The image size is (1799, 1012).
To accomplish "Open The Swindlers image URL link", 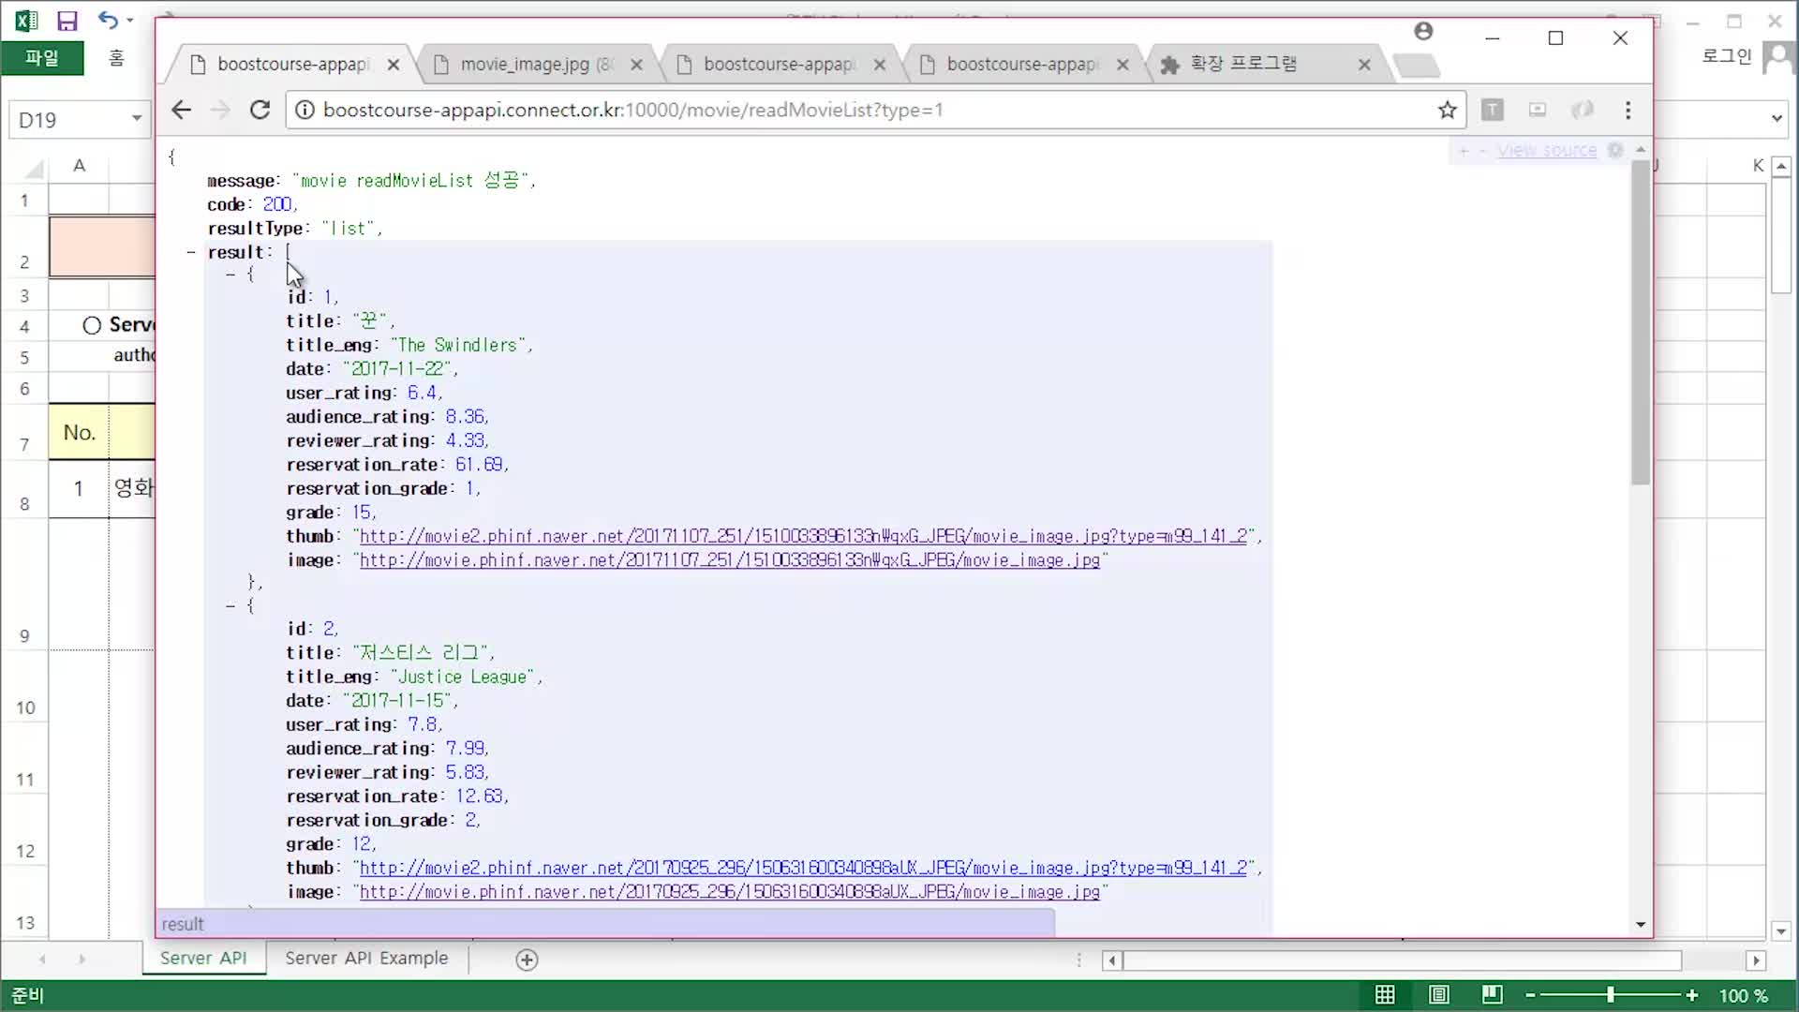I will point(729,560).
